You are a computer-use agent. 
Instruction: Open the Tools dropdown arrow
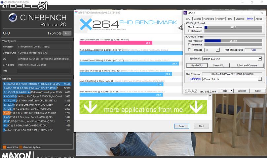tap(232, 91)
